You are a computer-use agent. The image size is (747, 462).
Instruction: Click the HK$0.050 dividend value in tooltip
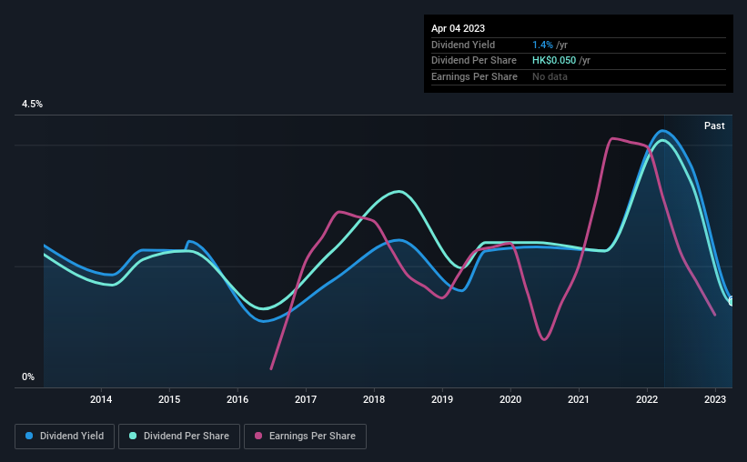pyautogui.click(x=554, y=61)
